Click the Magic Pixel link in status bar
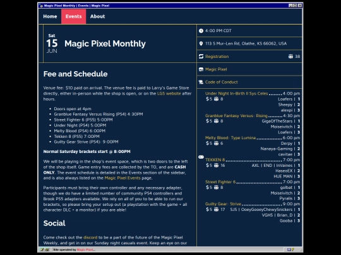Screen dimensions: 341x255 tap(85, 250)
